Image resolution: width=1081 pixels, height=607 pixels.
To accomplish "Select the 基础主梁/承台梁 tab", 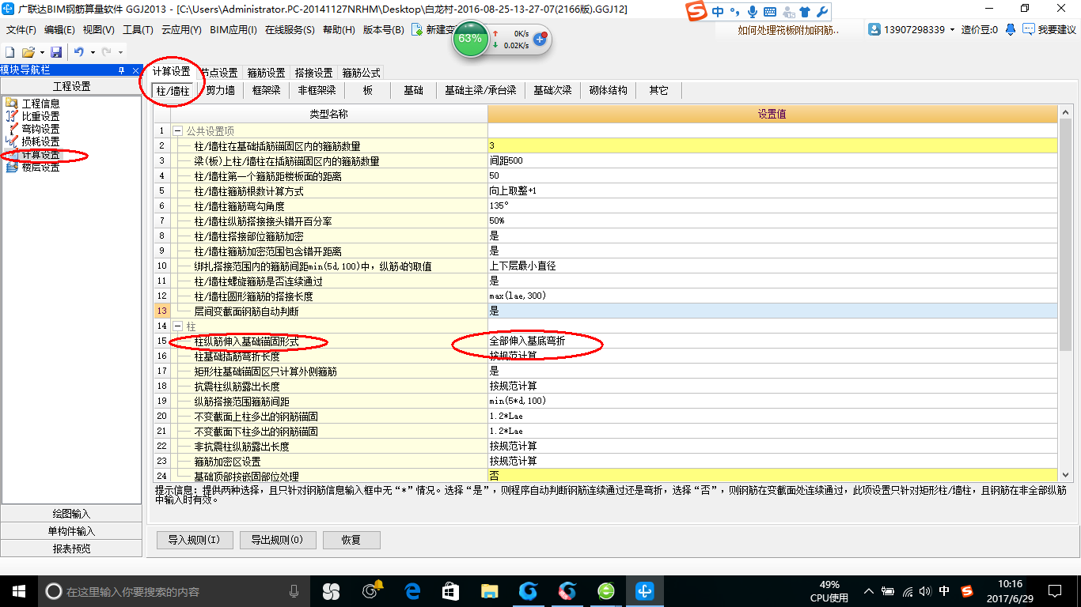I will [x=480, y=91].
